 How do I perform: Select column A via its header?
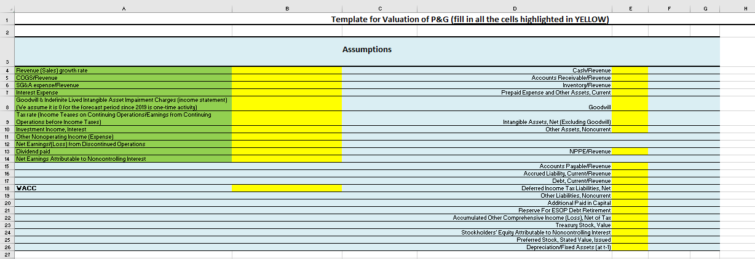[123, 7]
